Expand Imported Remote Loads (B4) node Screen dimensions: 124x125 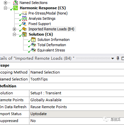(14, 29)
